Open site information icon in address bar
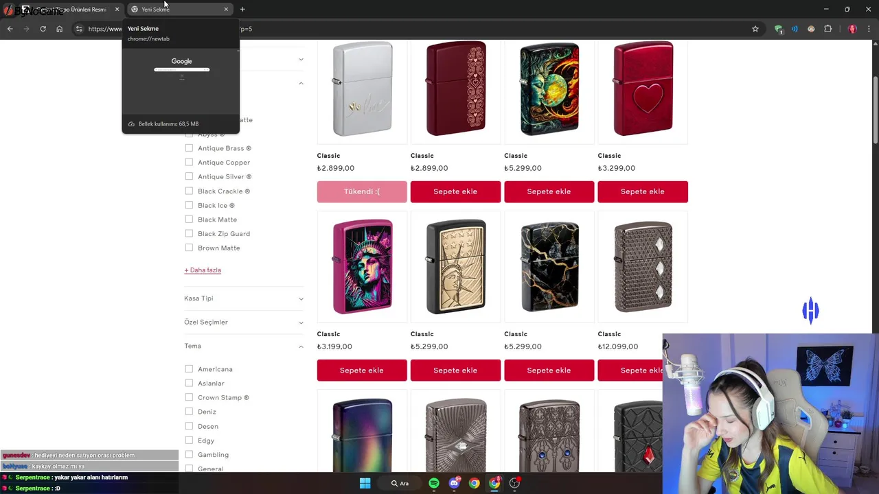879x494 pixels. [79, 29]
